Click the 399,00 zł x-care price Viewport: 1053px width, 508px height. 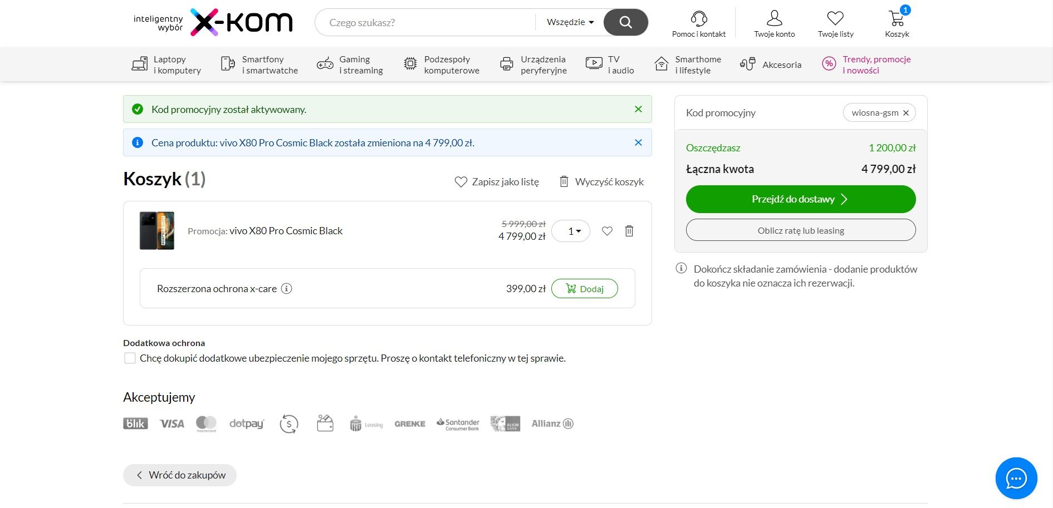526,289
